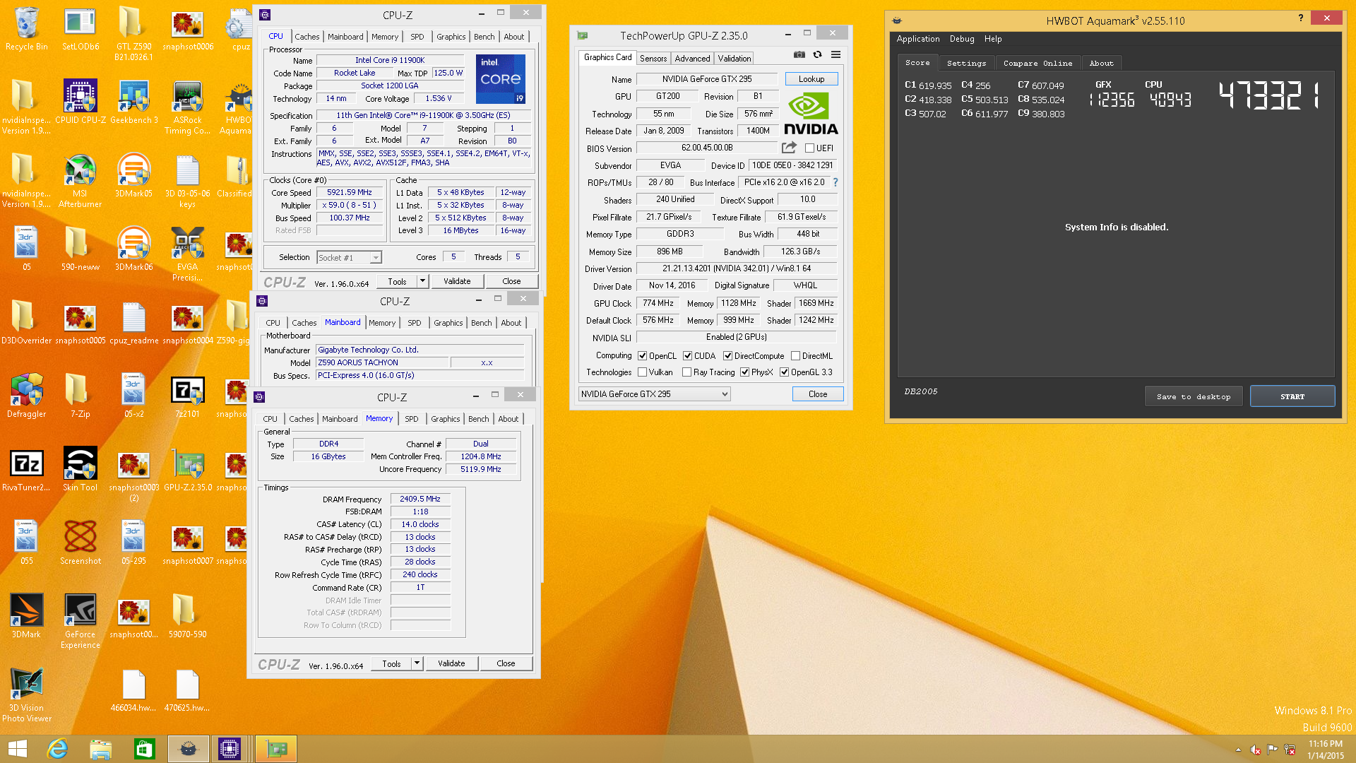
Task: Open the Recycle Bin desktop icon
Action: (x=26, y=28)
